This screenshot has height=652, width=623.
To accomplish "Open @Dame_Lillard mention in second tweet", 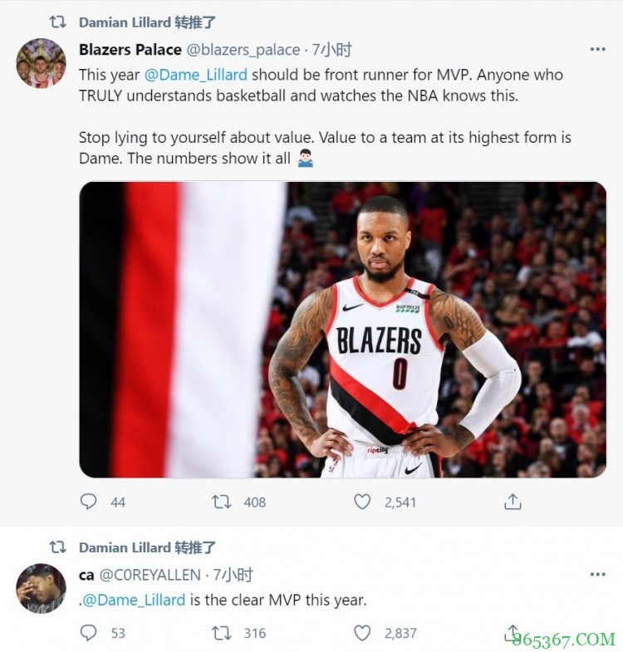I will pos(134,600).
